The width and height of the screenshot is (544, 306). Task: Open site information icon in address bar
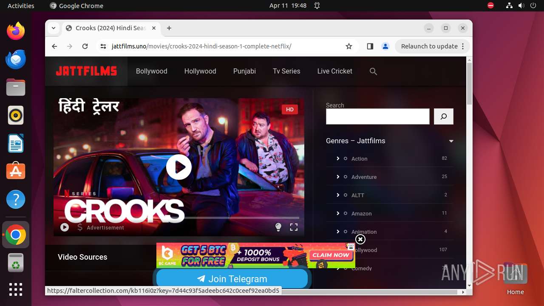pyautogui.click(x=103, y=46)
